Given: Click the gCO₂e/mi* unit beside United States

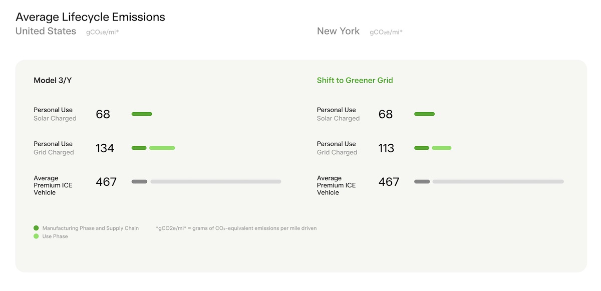Looking at the screenshot, I should coord(102,33).
